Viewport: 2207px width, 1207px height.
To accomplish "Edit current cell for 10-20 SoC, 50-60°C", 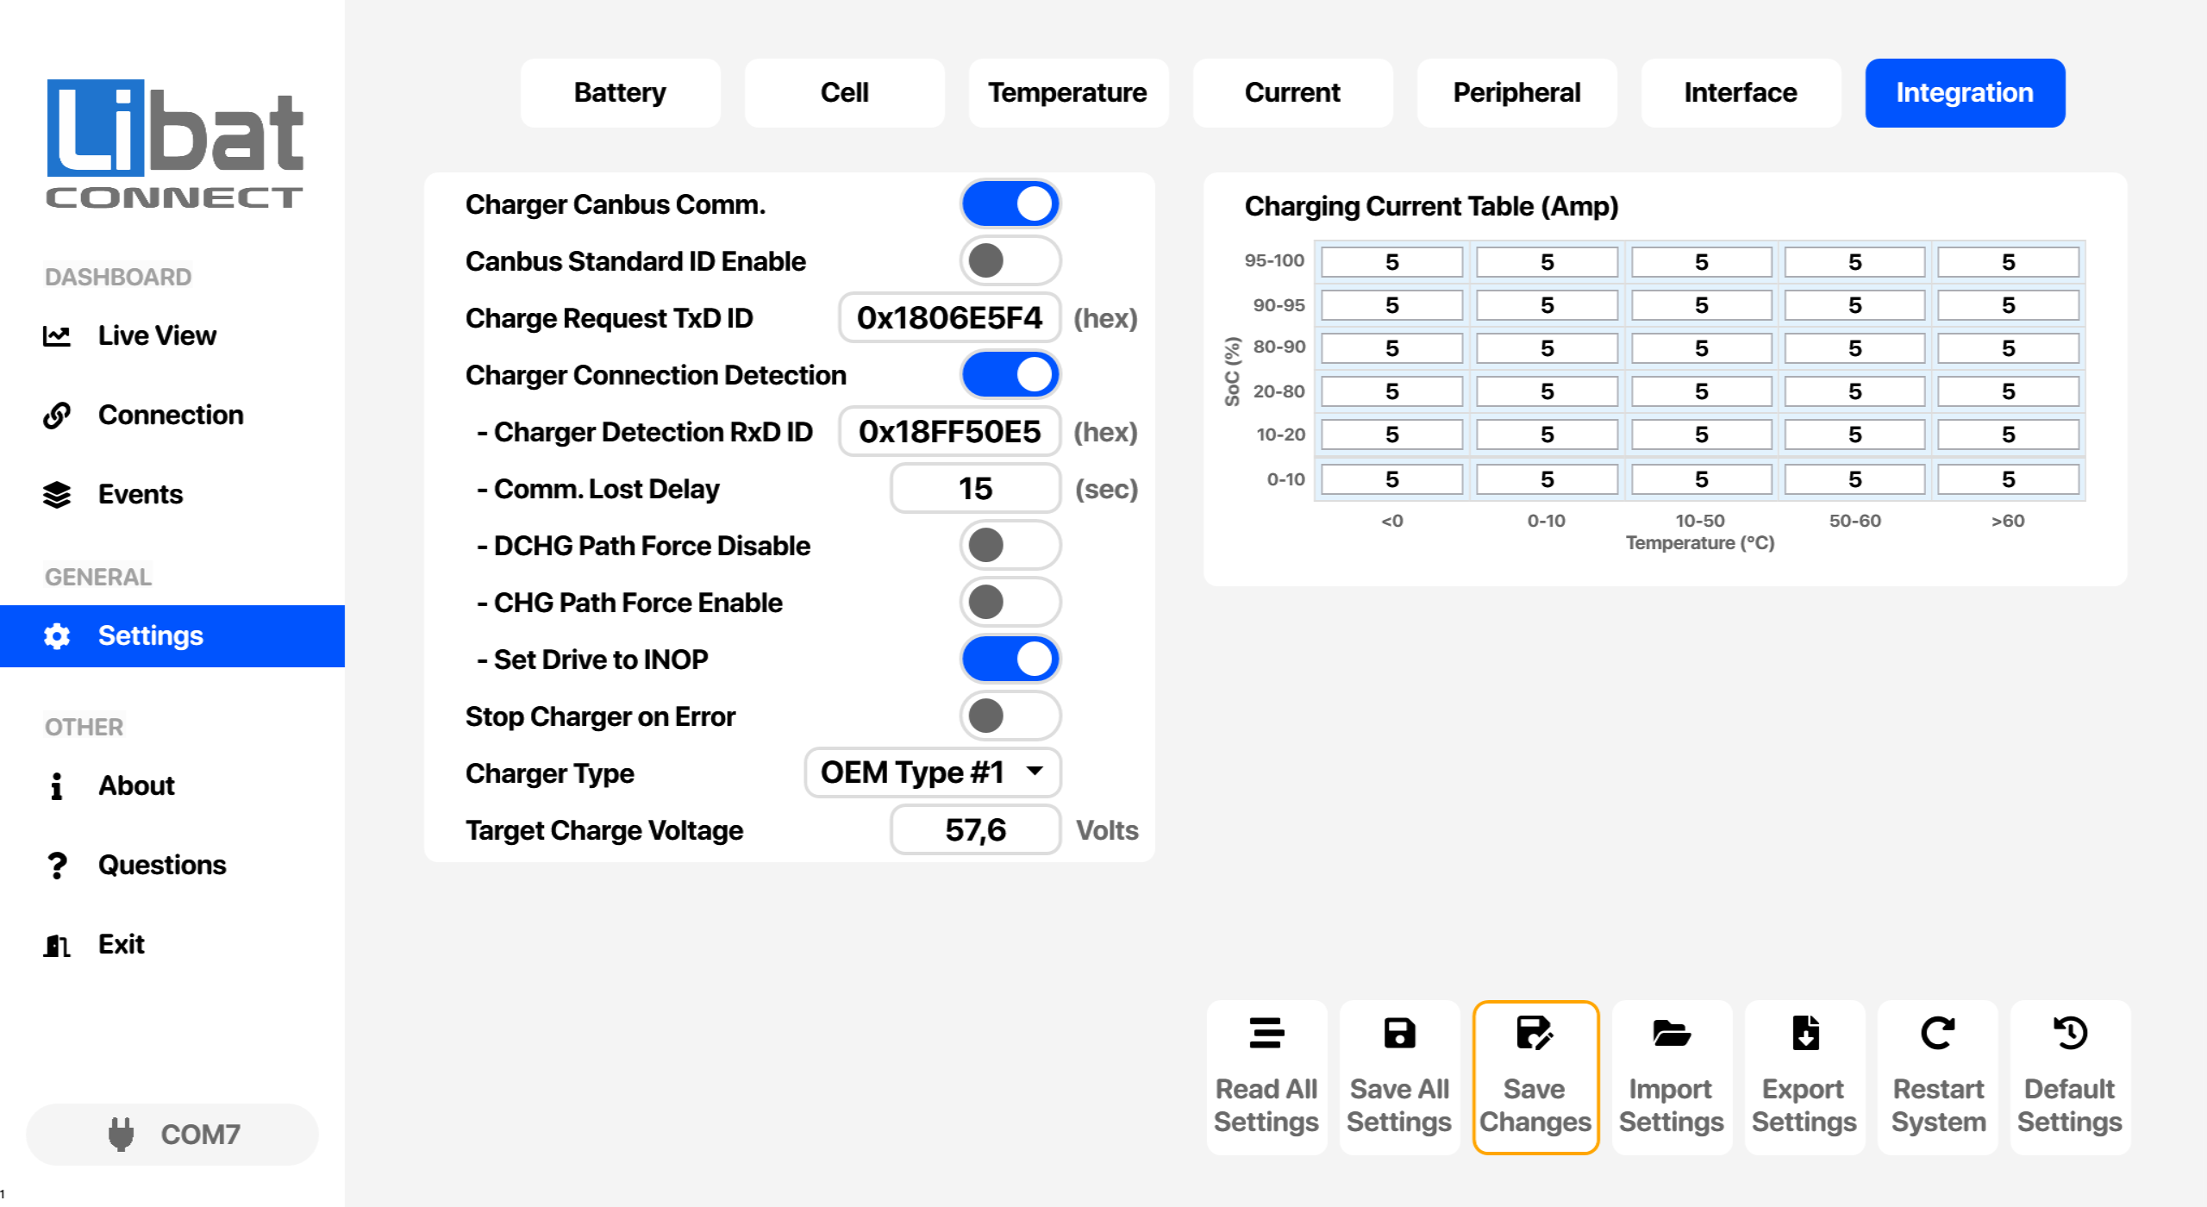I will 1855,435.
